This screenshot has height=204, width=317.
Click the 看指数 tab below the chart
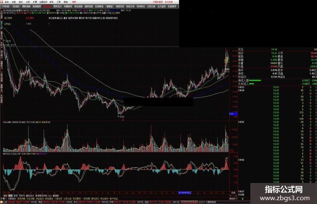point(56,196)
